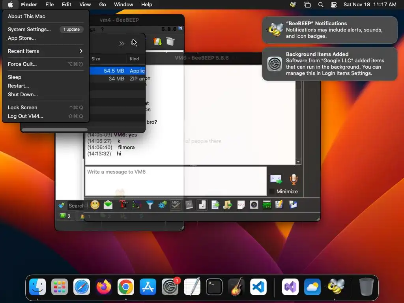Screen dimensions: 404x303
Task: Toggle the ABC spell check icon
Action: [176, 205]
